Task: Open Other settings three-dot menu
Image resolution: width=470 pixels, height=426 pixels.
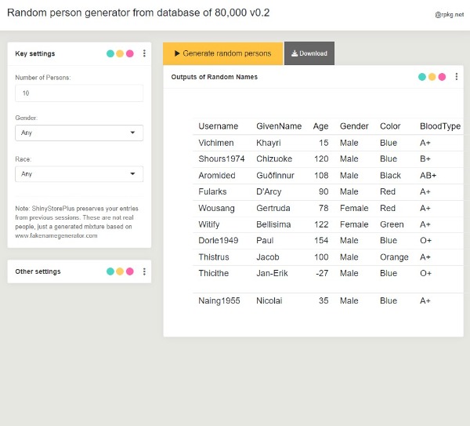Action: point(144,271)
